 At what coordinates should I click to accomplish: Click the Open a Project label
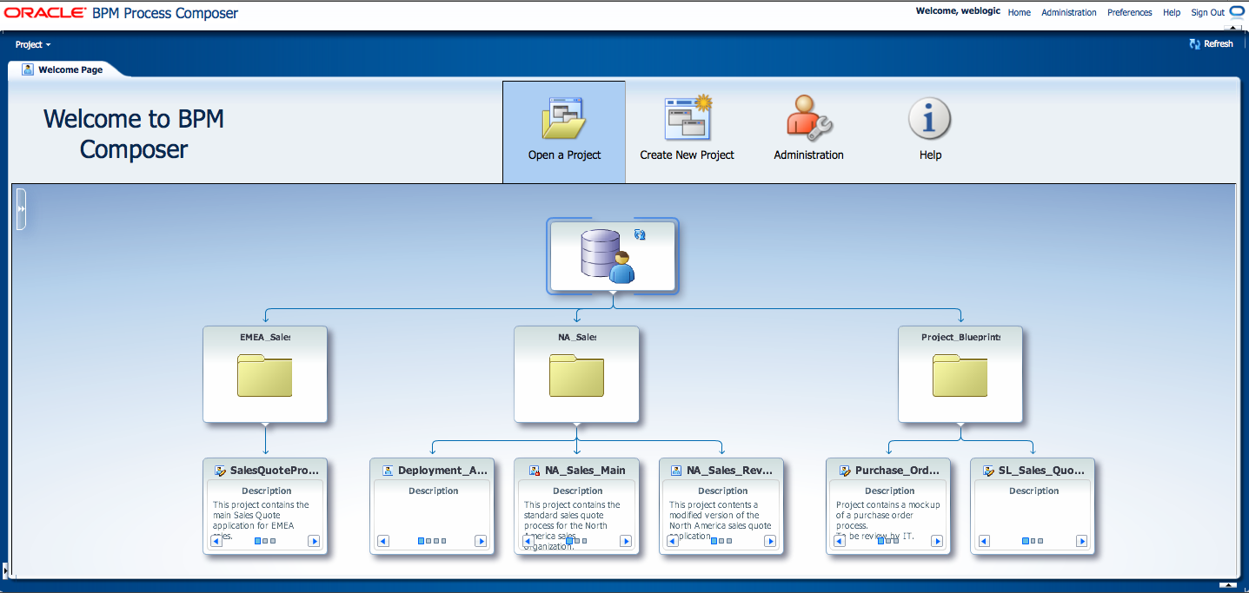click(565, 155)
